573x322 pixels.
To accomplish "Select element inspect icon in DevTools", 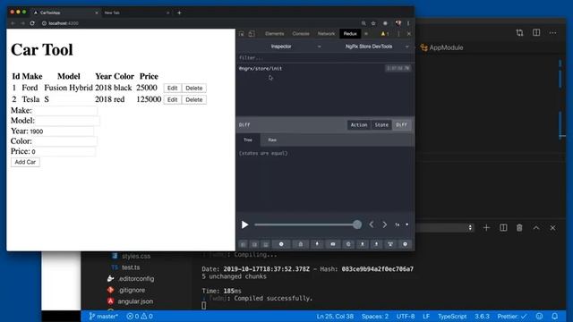I will pos(242,34).
